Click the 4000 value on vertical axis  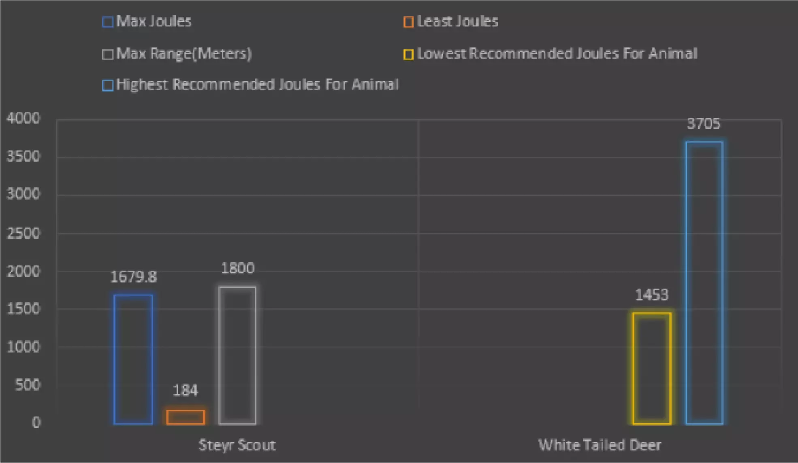coord(23,118)
